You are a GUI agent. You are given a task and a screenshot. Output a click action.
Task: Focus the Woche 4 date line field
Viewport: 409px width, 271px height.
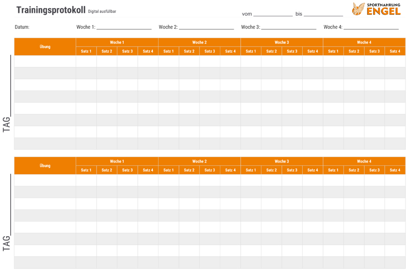371,27
